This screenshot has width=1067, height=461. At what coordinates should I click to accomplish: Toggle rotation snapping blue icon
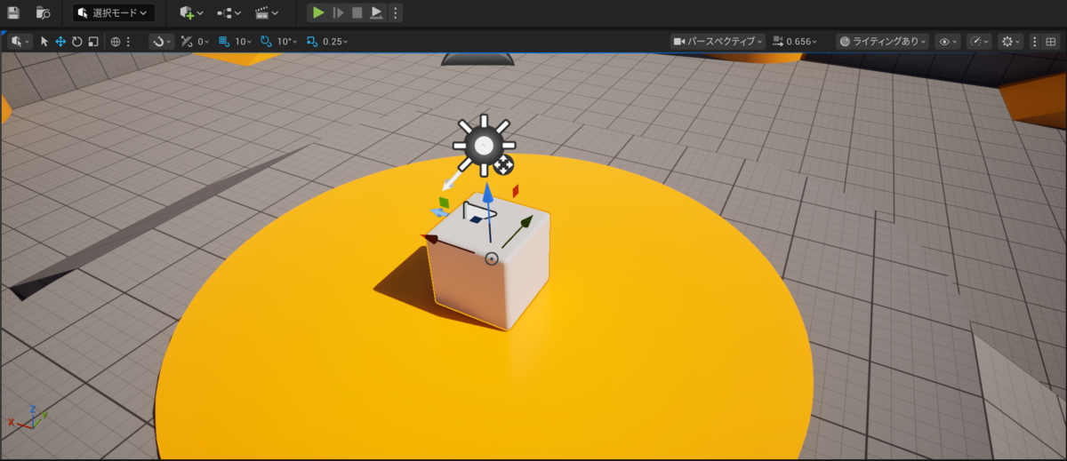coord(266,41)
